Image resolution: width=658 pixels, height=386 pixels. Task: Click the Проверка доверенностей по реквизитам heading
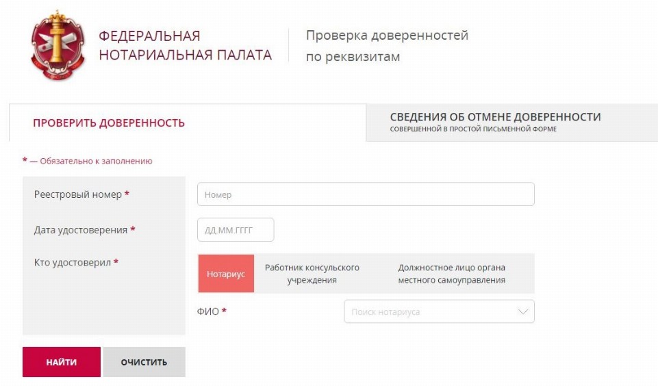click(387, 46)
